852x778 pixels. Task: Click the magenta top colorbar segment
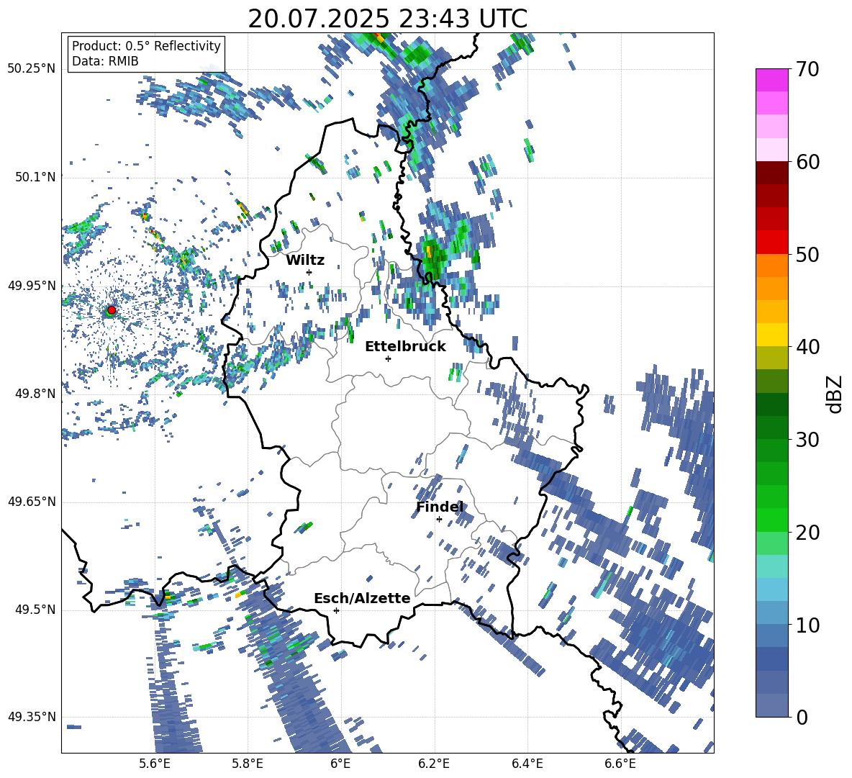771,80
